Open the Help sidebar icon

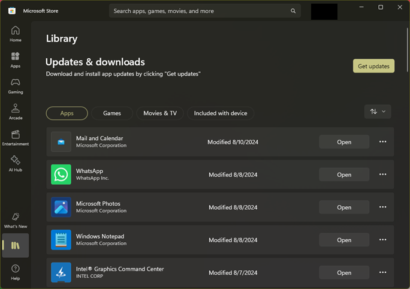16,272
